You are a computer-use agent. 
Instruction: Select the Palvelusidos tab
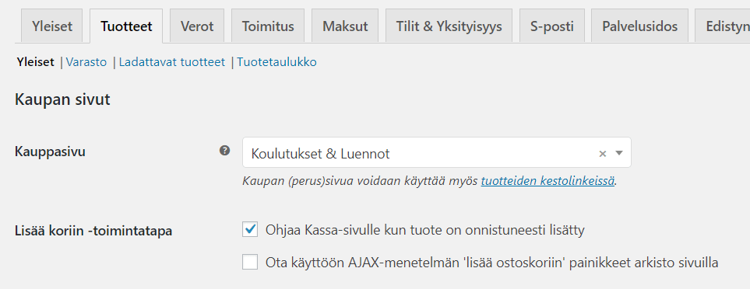point(640,26)
